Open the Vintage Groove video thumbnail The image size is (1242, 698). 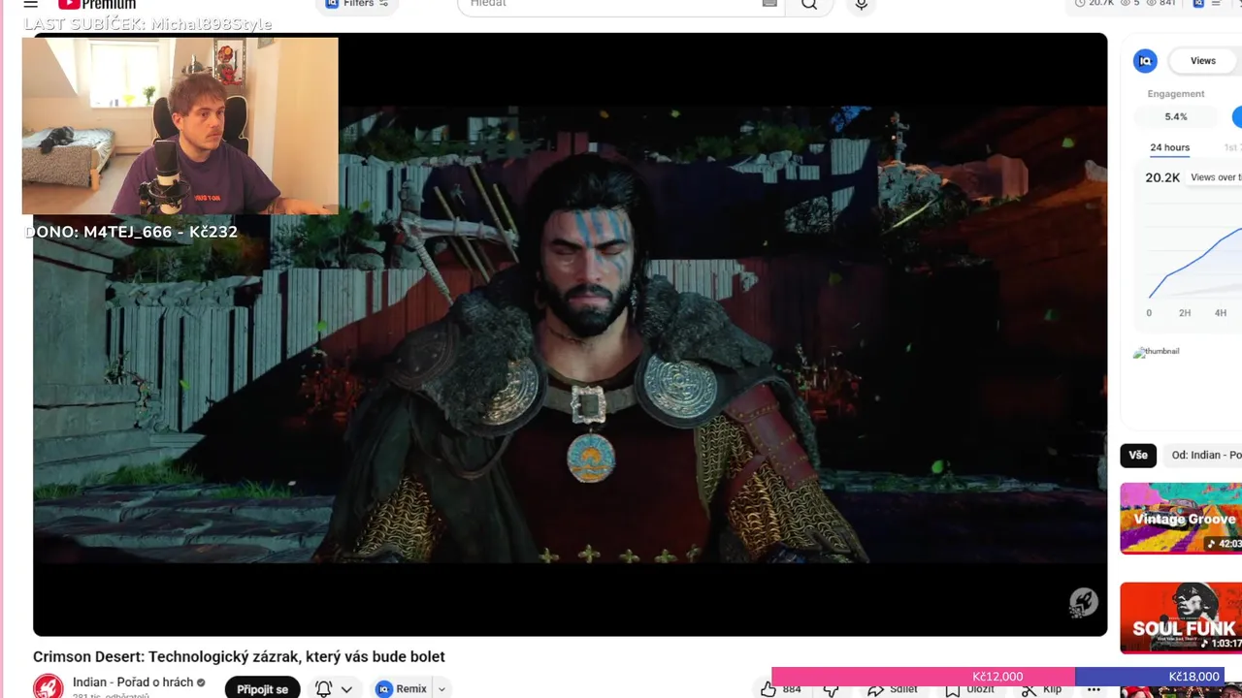pyautogui.click(x=1181, y=519)
